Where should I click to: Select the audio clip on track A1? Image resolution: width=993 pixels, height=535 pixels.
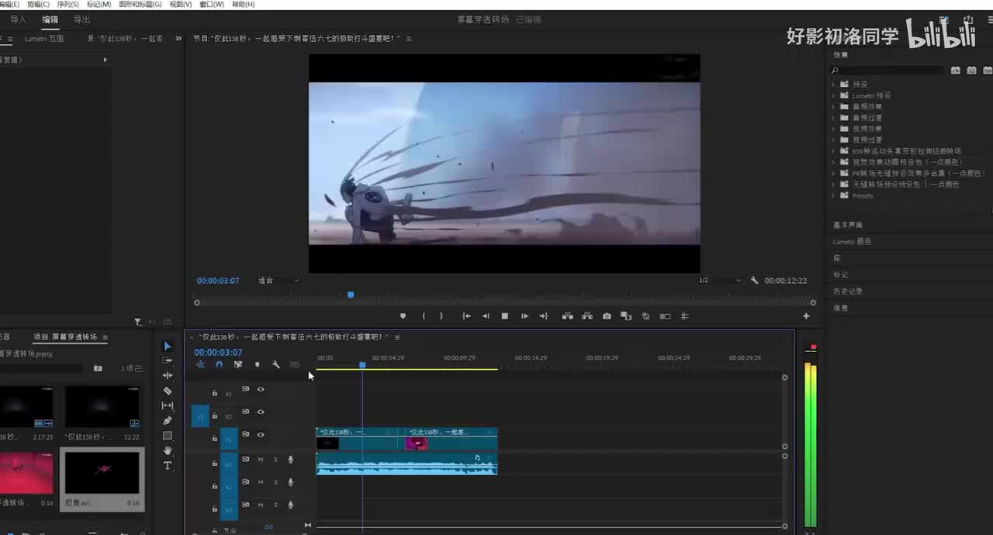pos(407,464)
